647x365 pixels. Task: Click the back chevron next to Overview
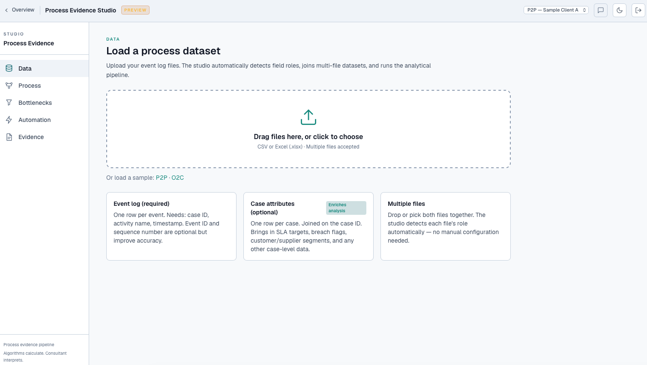[x=6, y=10]
